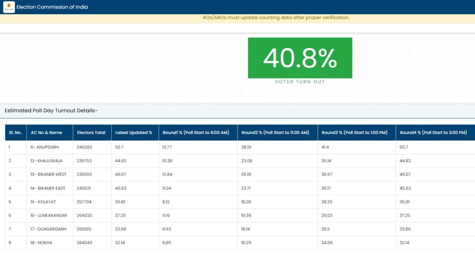This screenshot has width=475, height=258.
Task: Click Round1 value 11.04 for Bikaner East
Action: 167,188
